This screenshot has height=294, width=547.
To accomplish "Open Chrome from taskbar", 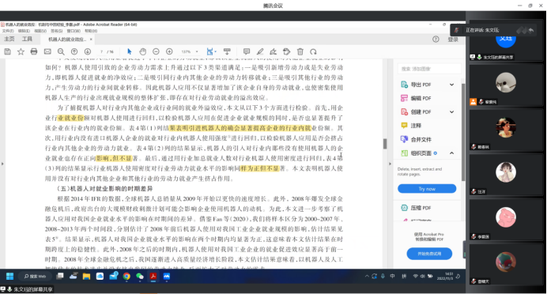I will pos(126,276).
